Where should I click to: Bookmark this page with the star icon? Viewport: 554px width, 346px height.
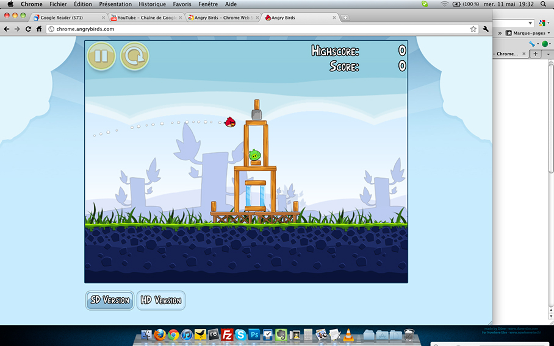point(473,29)
